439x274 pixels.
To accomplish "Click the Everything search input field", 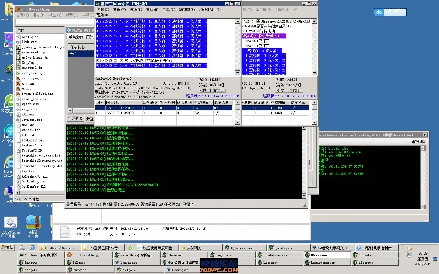I will (x=54, y=22).
